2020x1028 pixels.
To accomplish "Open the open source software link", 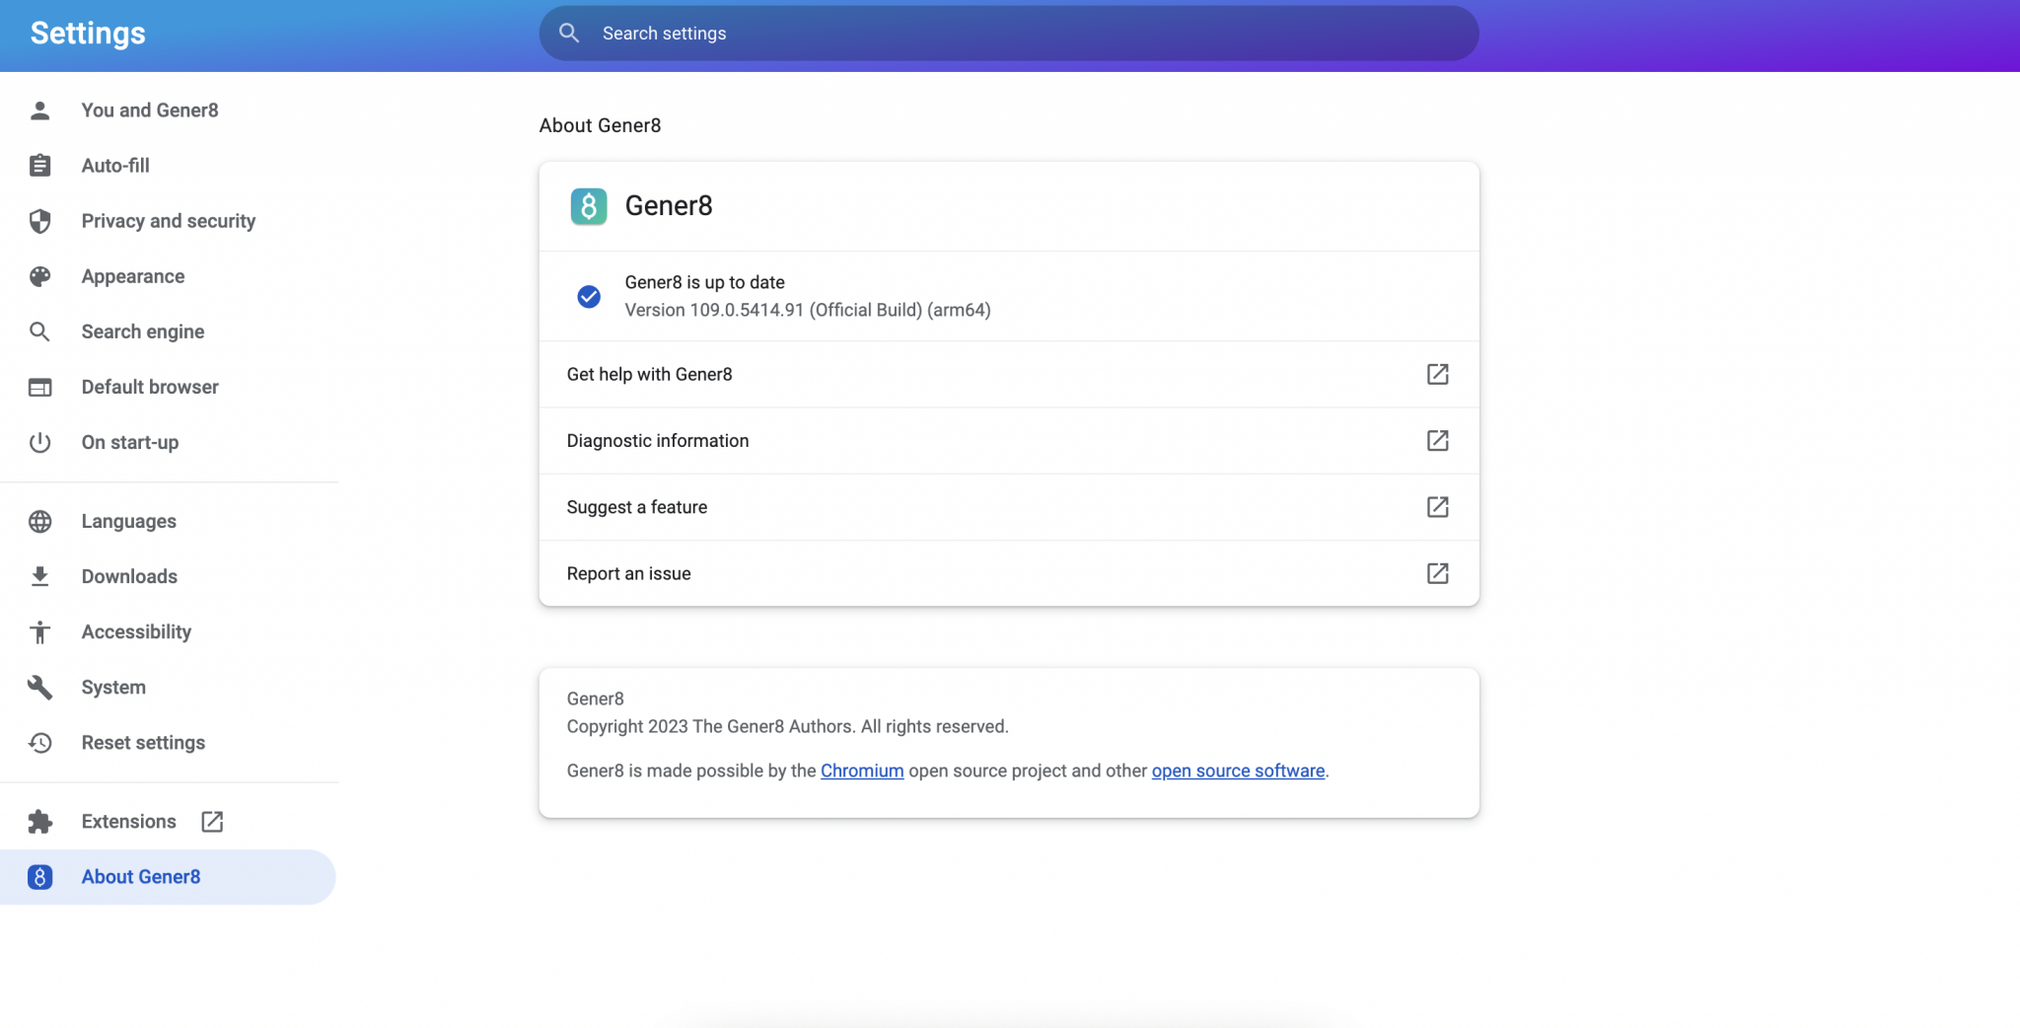I will coord(1237,771).
